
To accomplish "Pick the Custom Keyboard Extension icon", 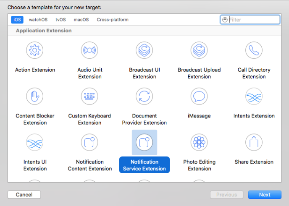I will (89, 96).
